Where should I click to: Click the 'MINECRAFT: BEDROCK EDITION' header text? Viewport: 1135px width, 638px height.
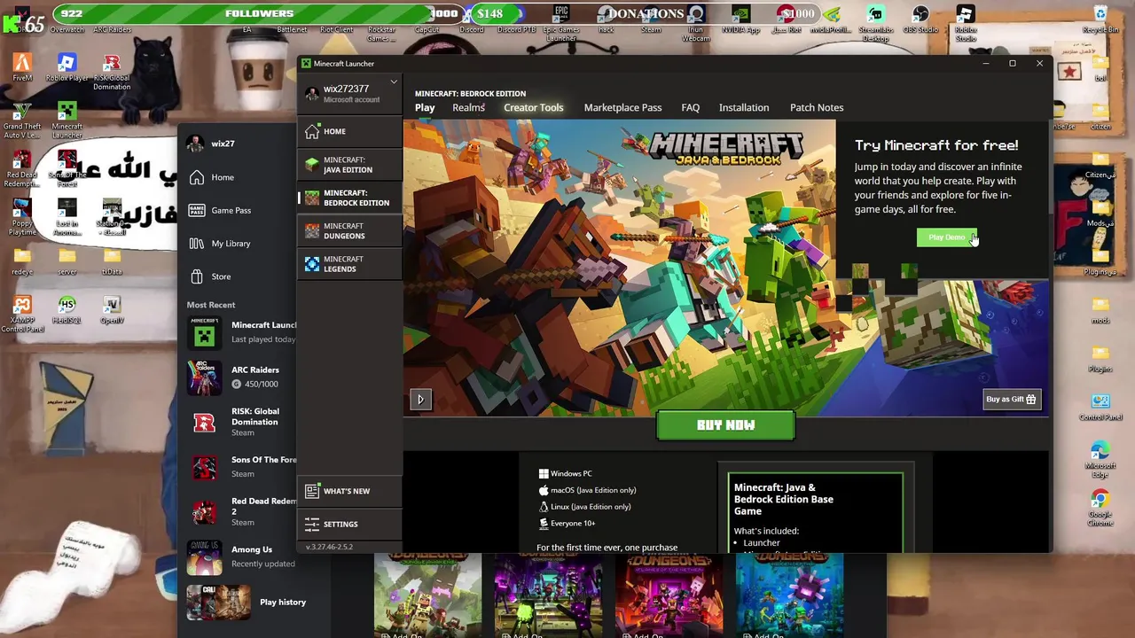(x=470, y=93)
